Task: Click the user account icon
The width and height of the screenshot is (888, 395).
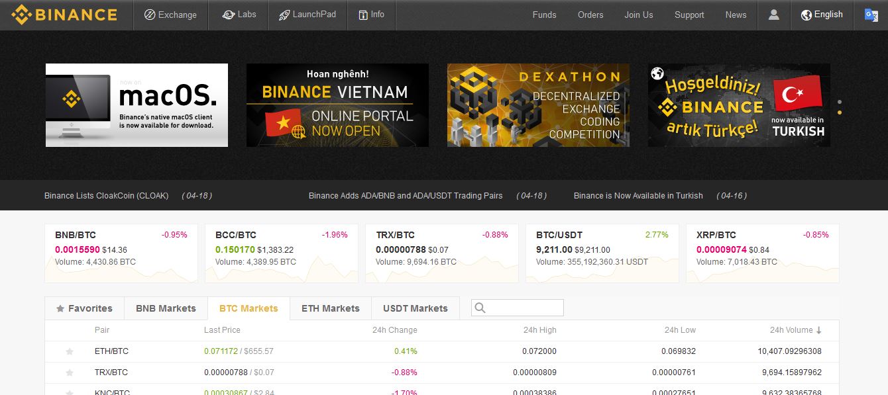Action: pyautogui.click(x=773, y=15)
